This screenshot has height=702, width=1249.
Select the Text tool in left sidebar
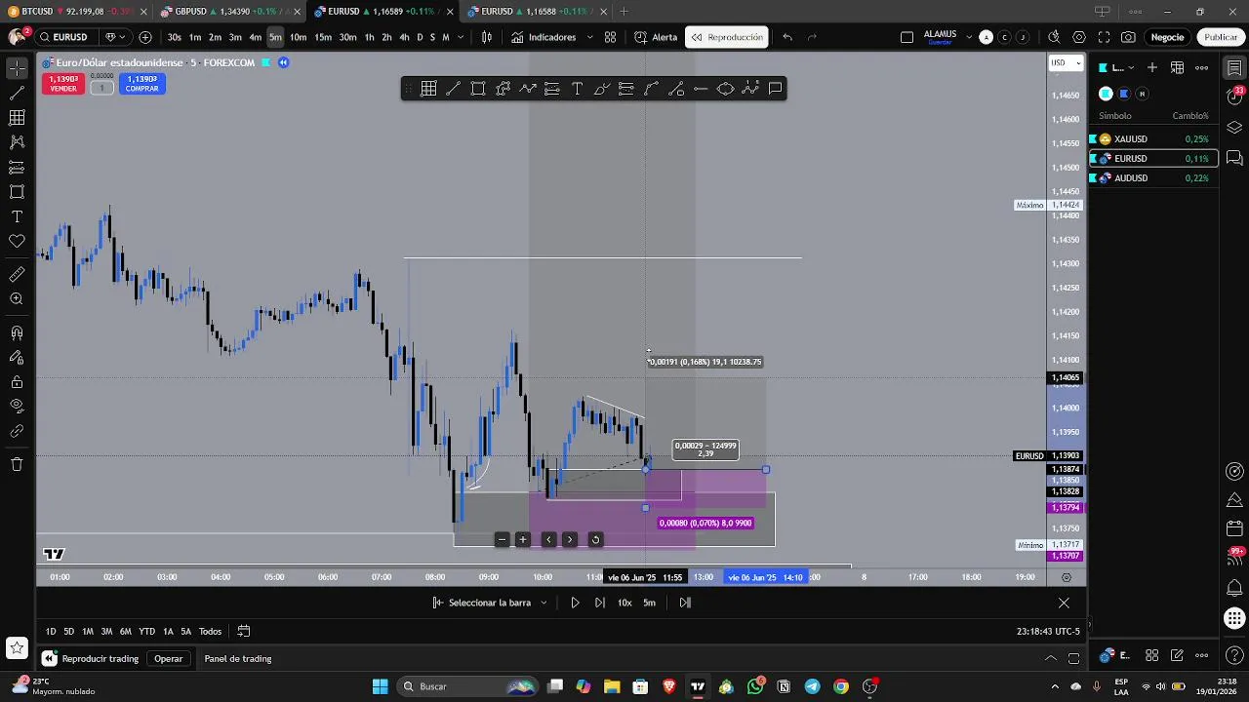pos(17,216)
